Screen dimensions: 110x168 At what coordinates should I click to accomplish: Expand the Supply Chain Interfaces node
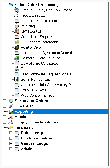[x=5, y=122]
